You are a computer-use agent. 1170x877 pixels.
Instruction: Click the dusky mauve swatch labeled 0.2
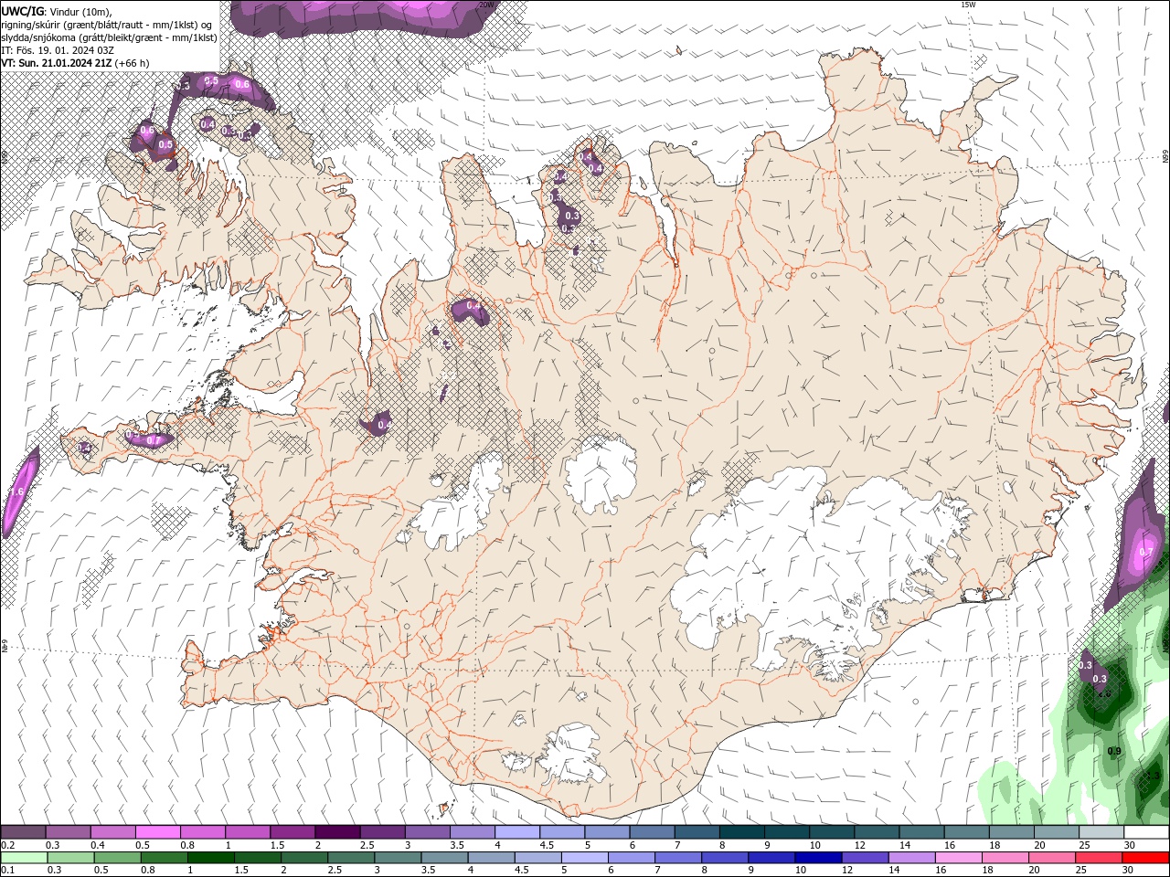(x=23, y=832)
